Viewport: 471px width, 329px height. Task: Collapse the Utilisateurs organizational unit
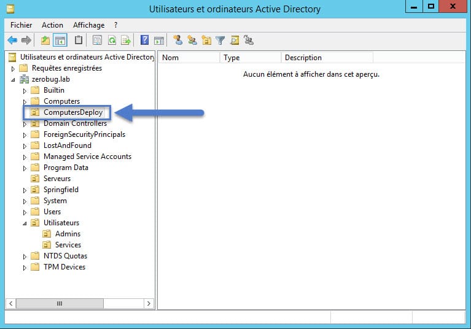(25, 223)
